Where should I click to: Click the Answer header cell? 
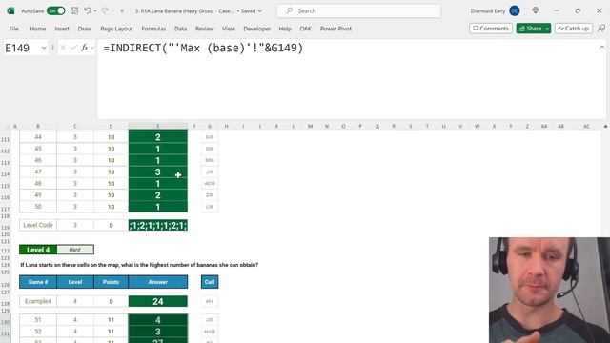coord(158,282)
